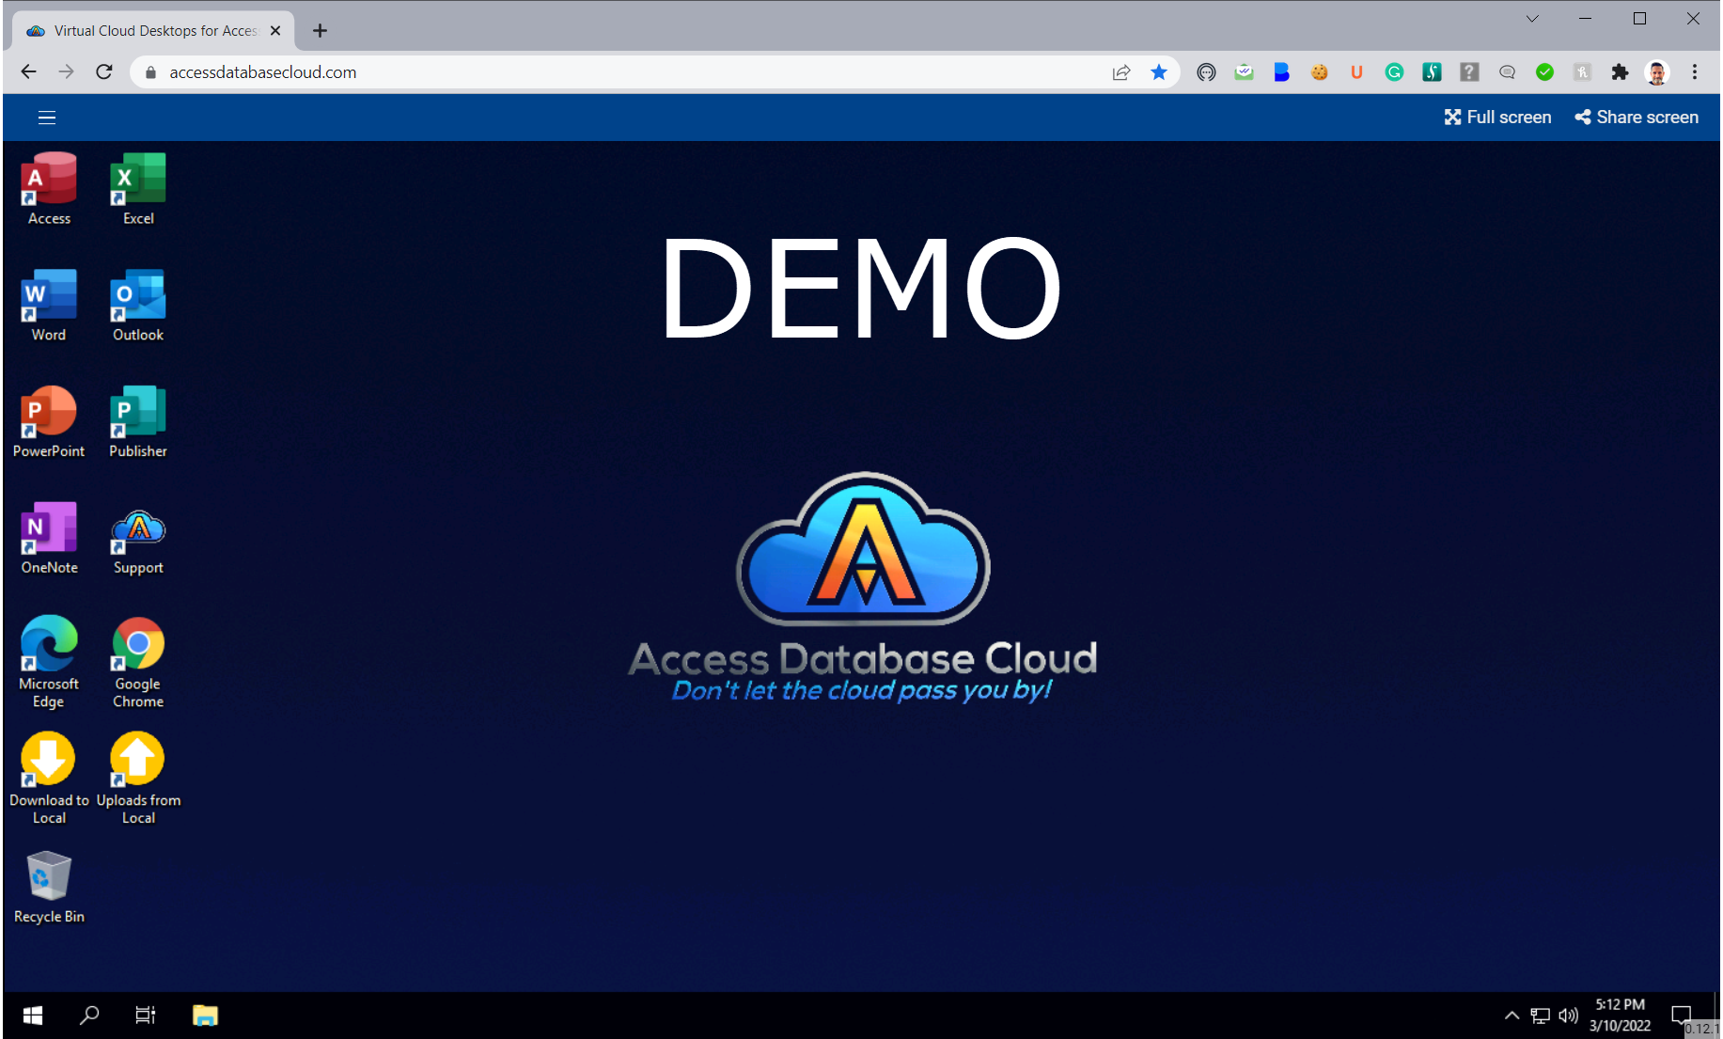Open PowerPoint

[x=48, y=412]
